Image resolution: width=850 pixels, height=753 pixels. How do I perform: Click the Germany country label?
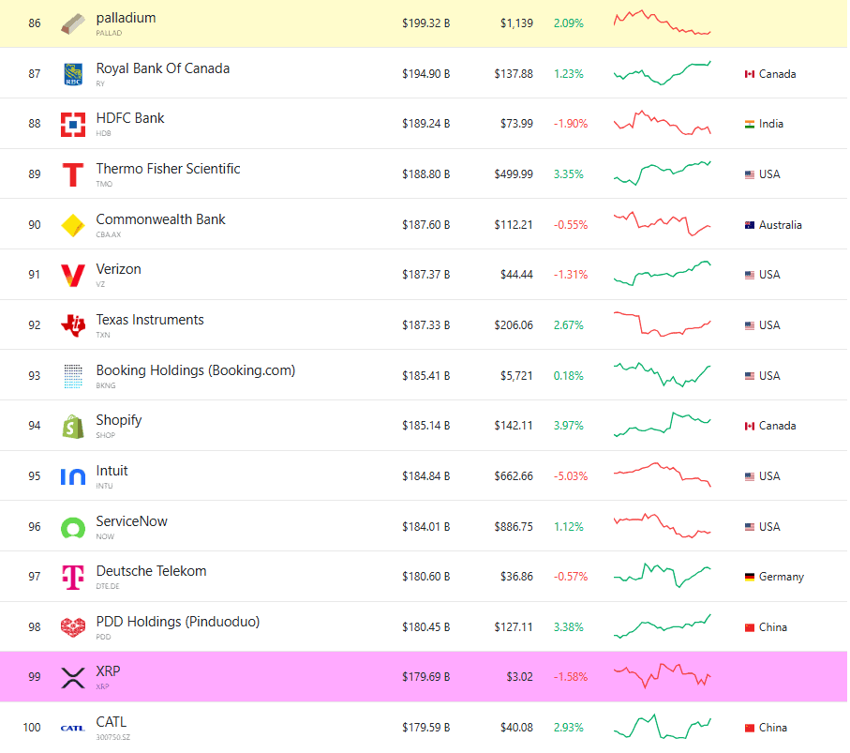(x=781, y=577)
